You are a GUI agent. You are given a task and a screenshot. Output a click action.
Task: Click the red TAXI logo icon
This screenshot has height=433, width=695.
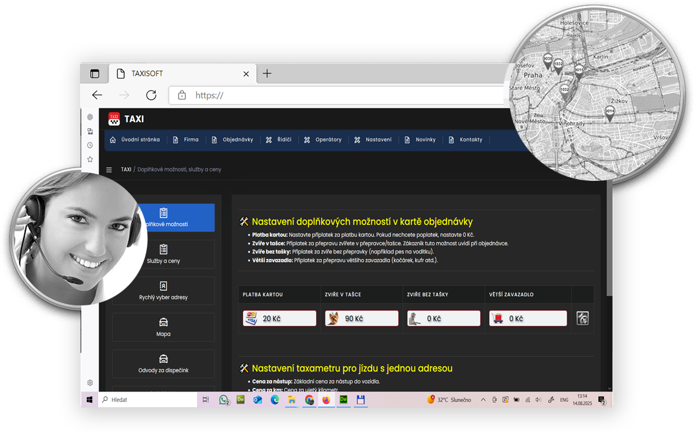114,119
